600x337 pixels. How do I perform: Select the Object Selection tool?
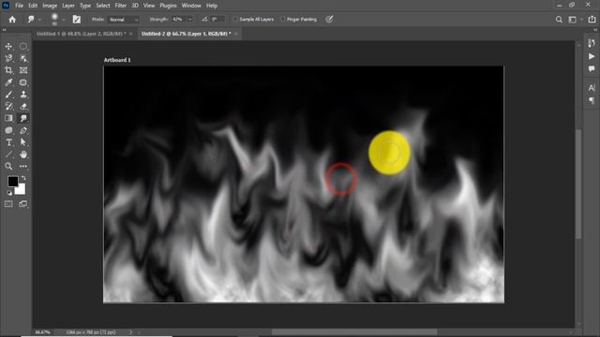coord(23,58)
